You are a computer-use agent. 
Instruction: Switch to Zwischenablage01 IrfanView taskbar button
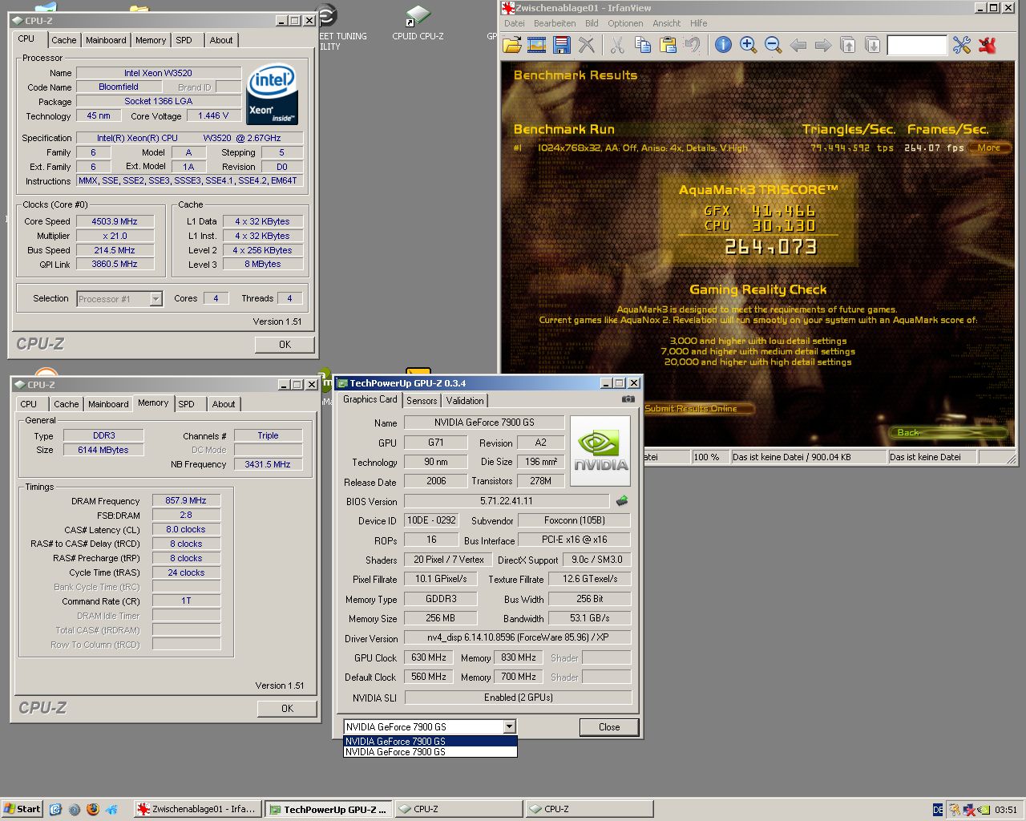pyautogui.click(x=197, y=809)
